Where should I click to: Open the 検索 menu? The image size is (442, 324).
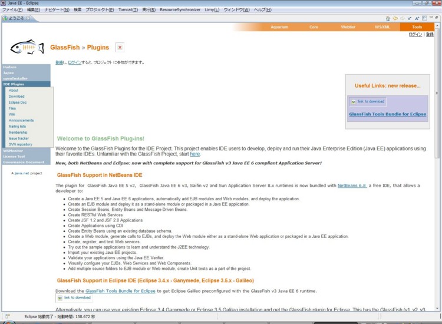pyautogui.click(x=78, y=9)
